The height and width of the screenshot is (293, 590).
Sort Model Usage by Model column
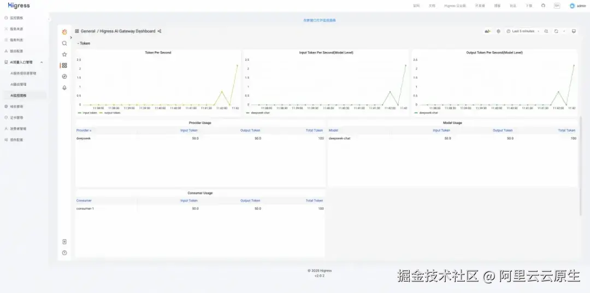333,130
